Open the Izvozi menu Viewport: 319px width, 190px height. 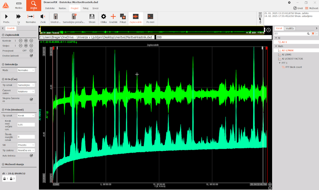coord(95,8)
